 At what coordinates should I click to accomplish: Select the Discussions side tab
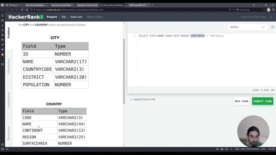click(9, 133)
